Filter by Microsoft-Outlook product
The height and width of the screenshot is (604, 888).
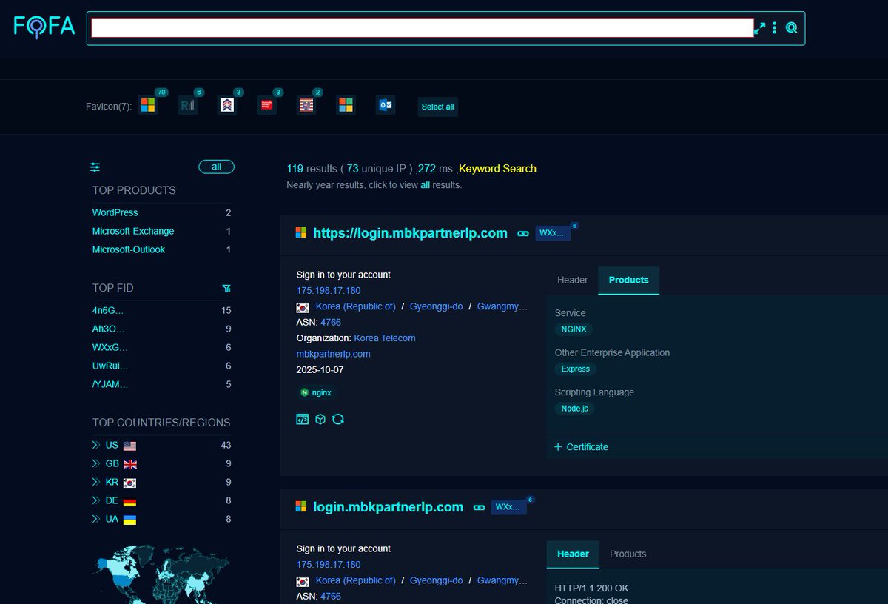[129, 249]
